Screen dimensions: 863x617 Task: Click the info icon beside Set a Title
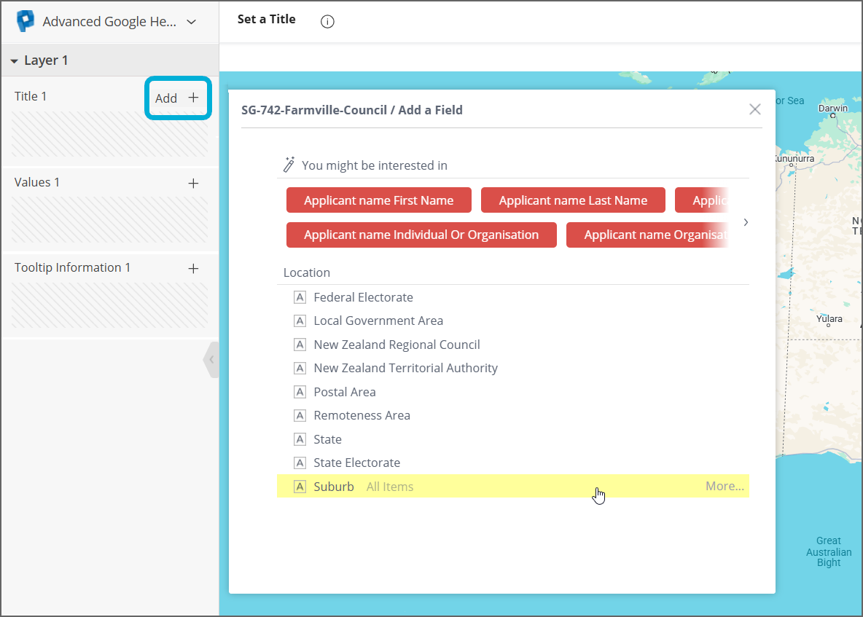pos(327,22)
